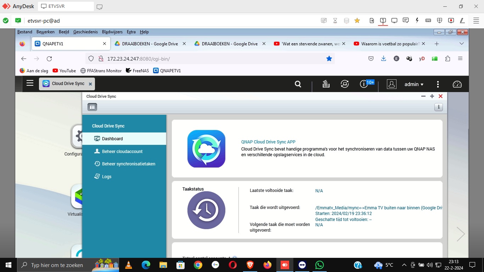
Task: Open the QTS search magnifier
Action: (x=298, y=84)
